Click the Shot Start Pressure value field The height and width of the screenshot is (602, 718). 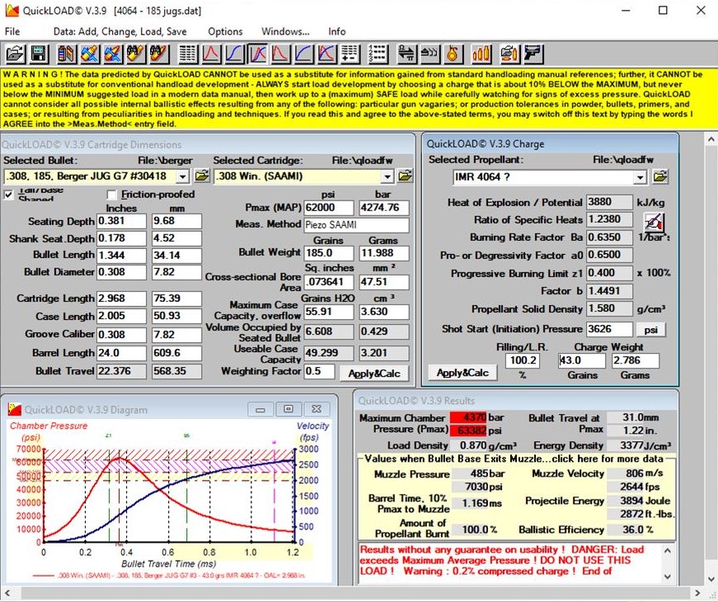(x=610, y=329)
